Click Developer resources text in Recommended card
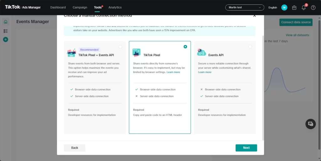Viewport: 321px width, 161px height. coord(92,115)
